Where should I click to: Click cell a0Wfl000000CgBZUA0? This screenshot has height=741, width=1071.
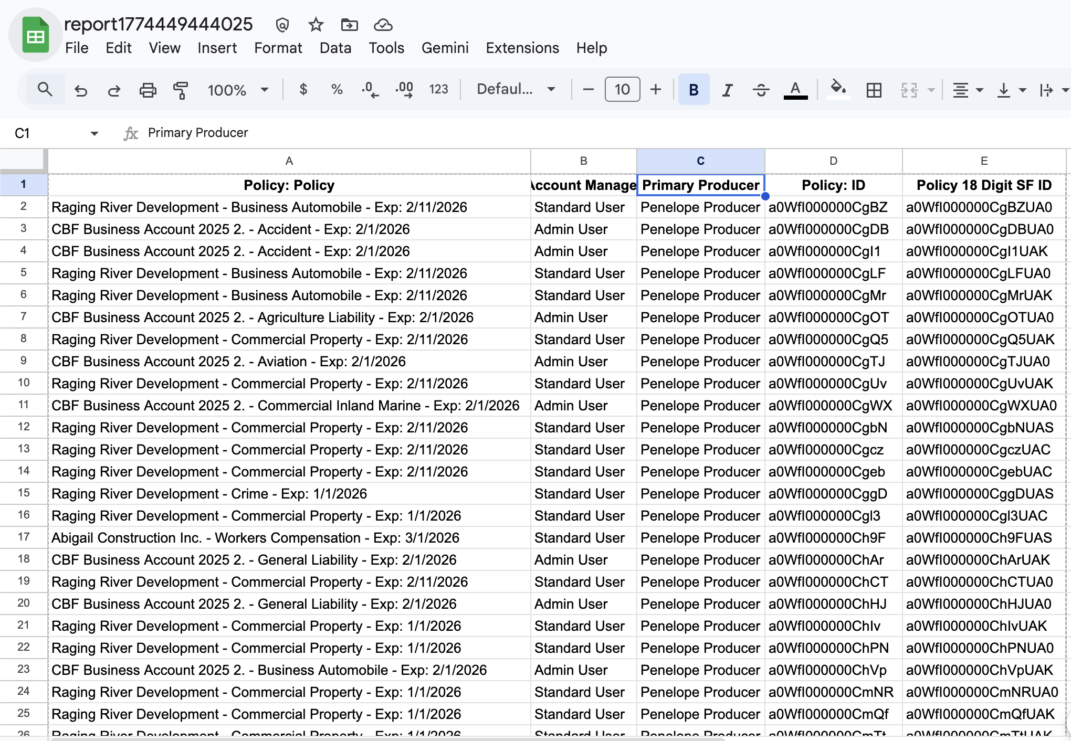(x=984, y=207)
